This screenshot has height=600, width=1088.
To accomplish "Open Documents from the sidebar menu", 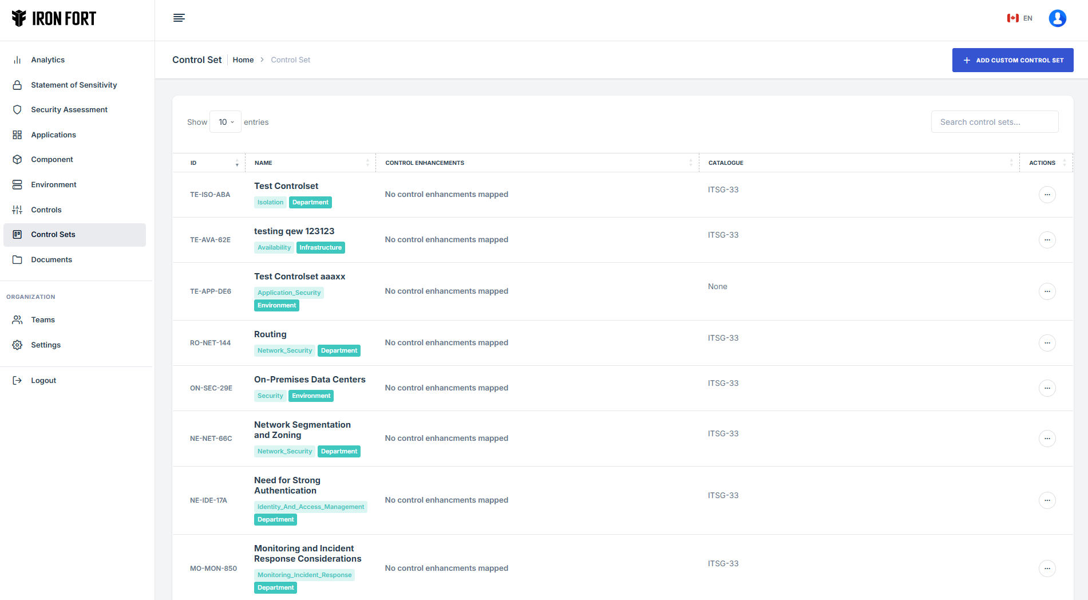I will pos(52,260).
